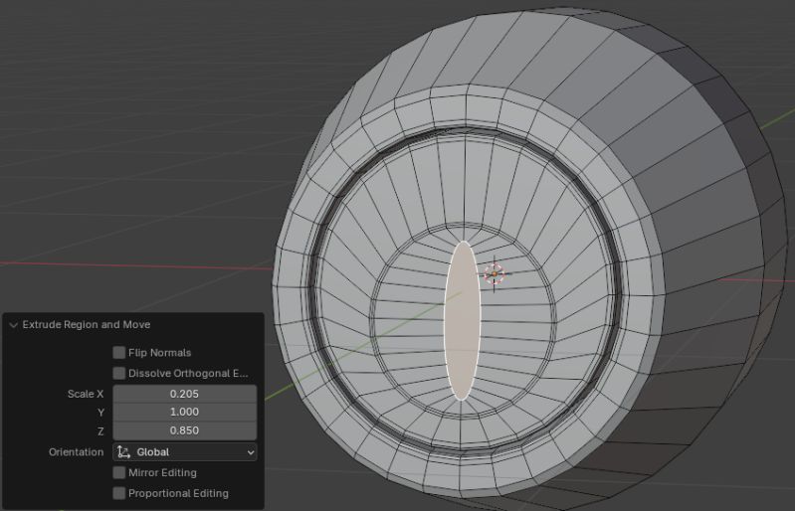This screenshot has height=511, width=795.
Task: Click the Extrude Region and Move title
Action: click(87, 325)
